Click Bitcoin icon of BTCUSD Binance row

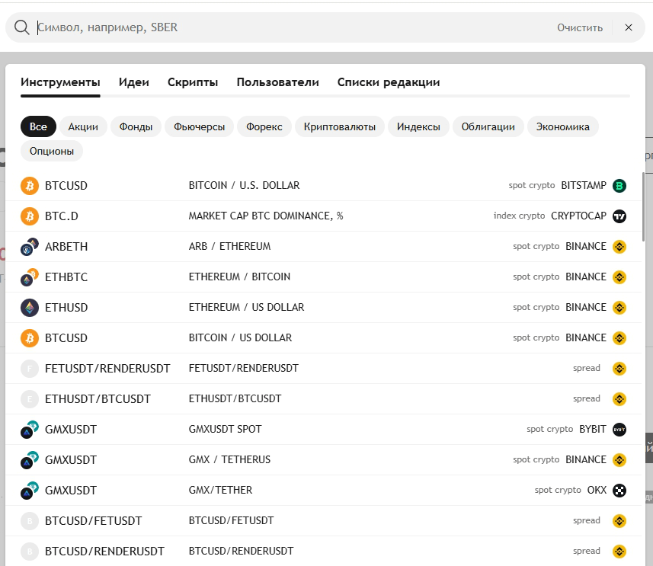(30, 337)
